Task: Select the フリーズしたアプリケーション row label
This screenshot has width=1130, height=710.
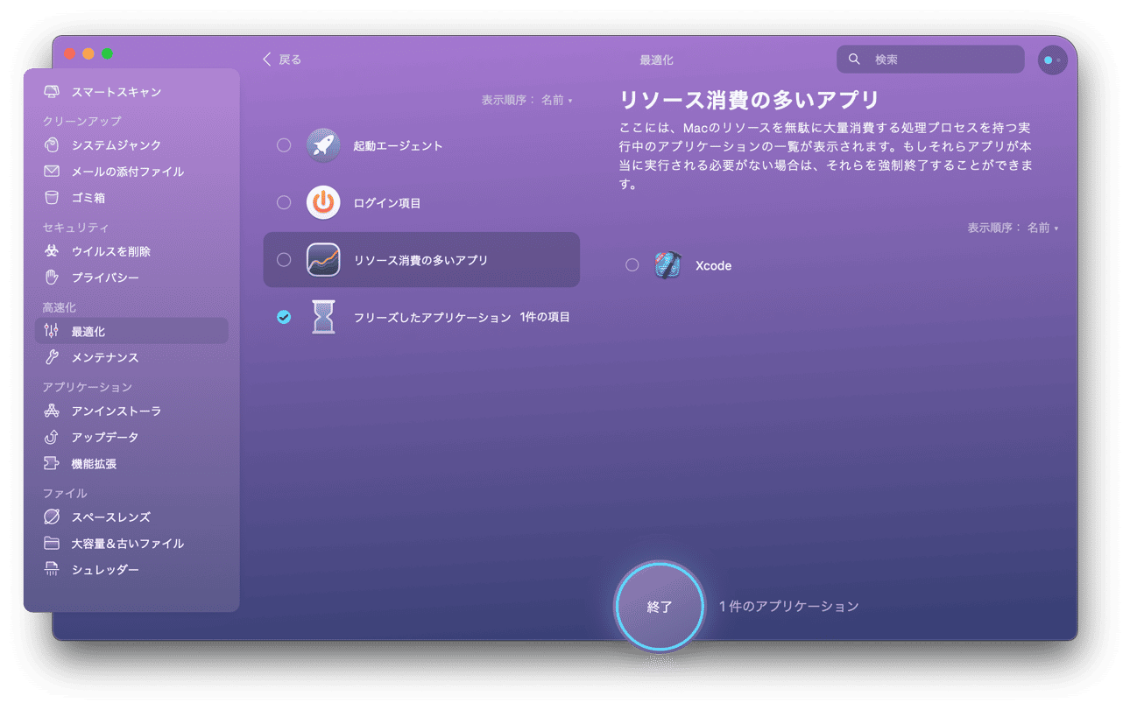Action: [x=432, y=317]
